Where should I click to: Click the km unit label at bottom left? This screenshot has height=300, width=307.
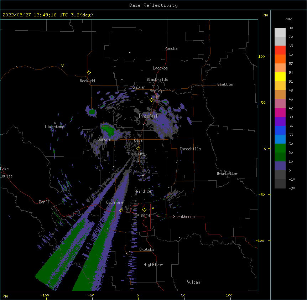(5, 296)
